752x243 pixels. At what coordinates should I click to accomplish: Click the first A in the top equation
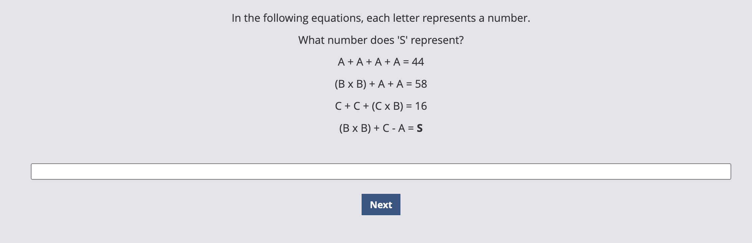tap(341, 62)
